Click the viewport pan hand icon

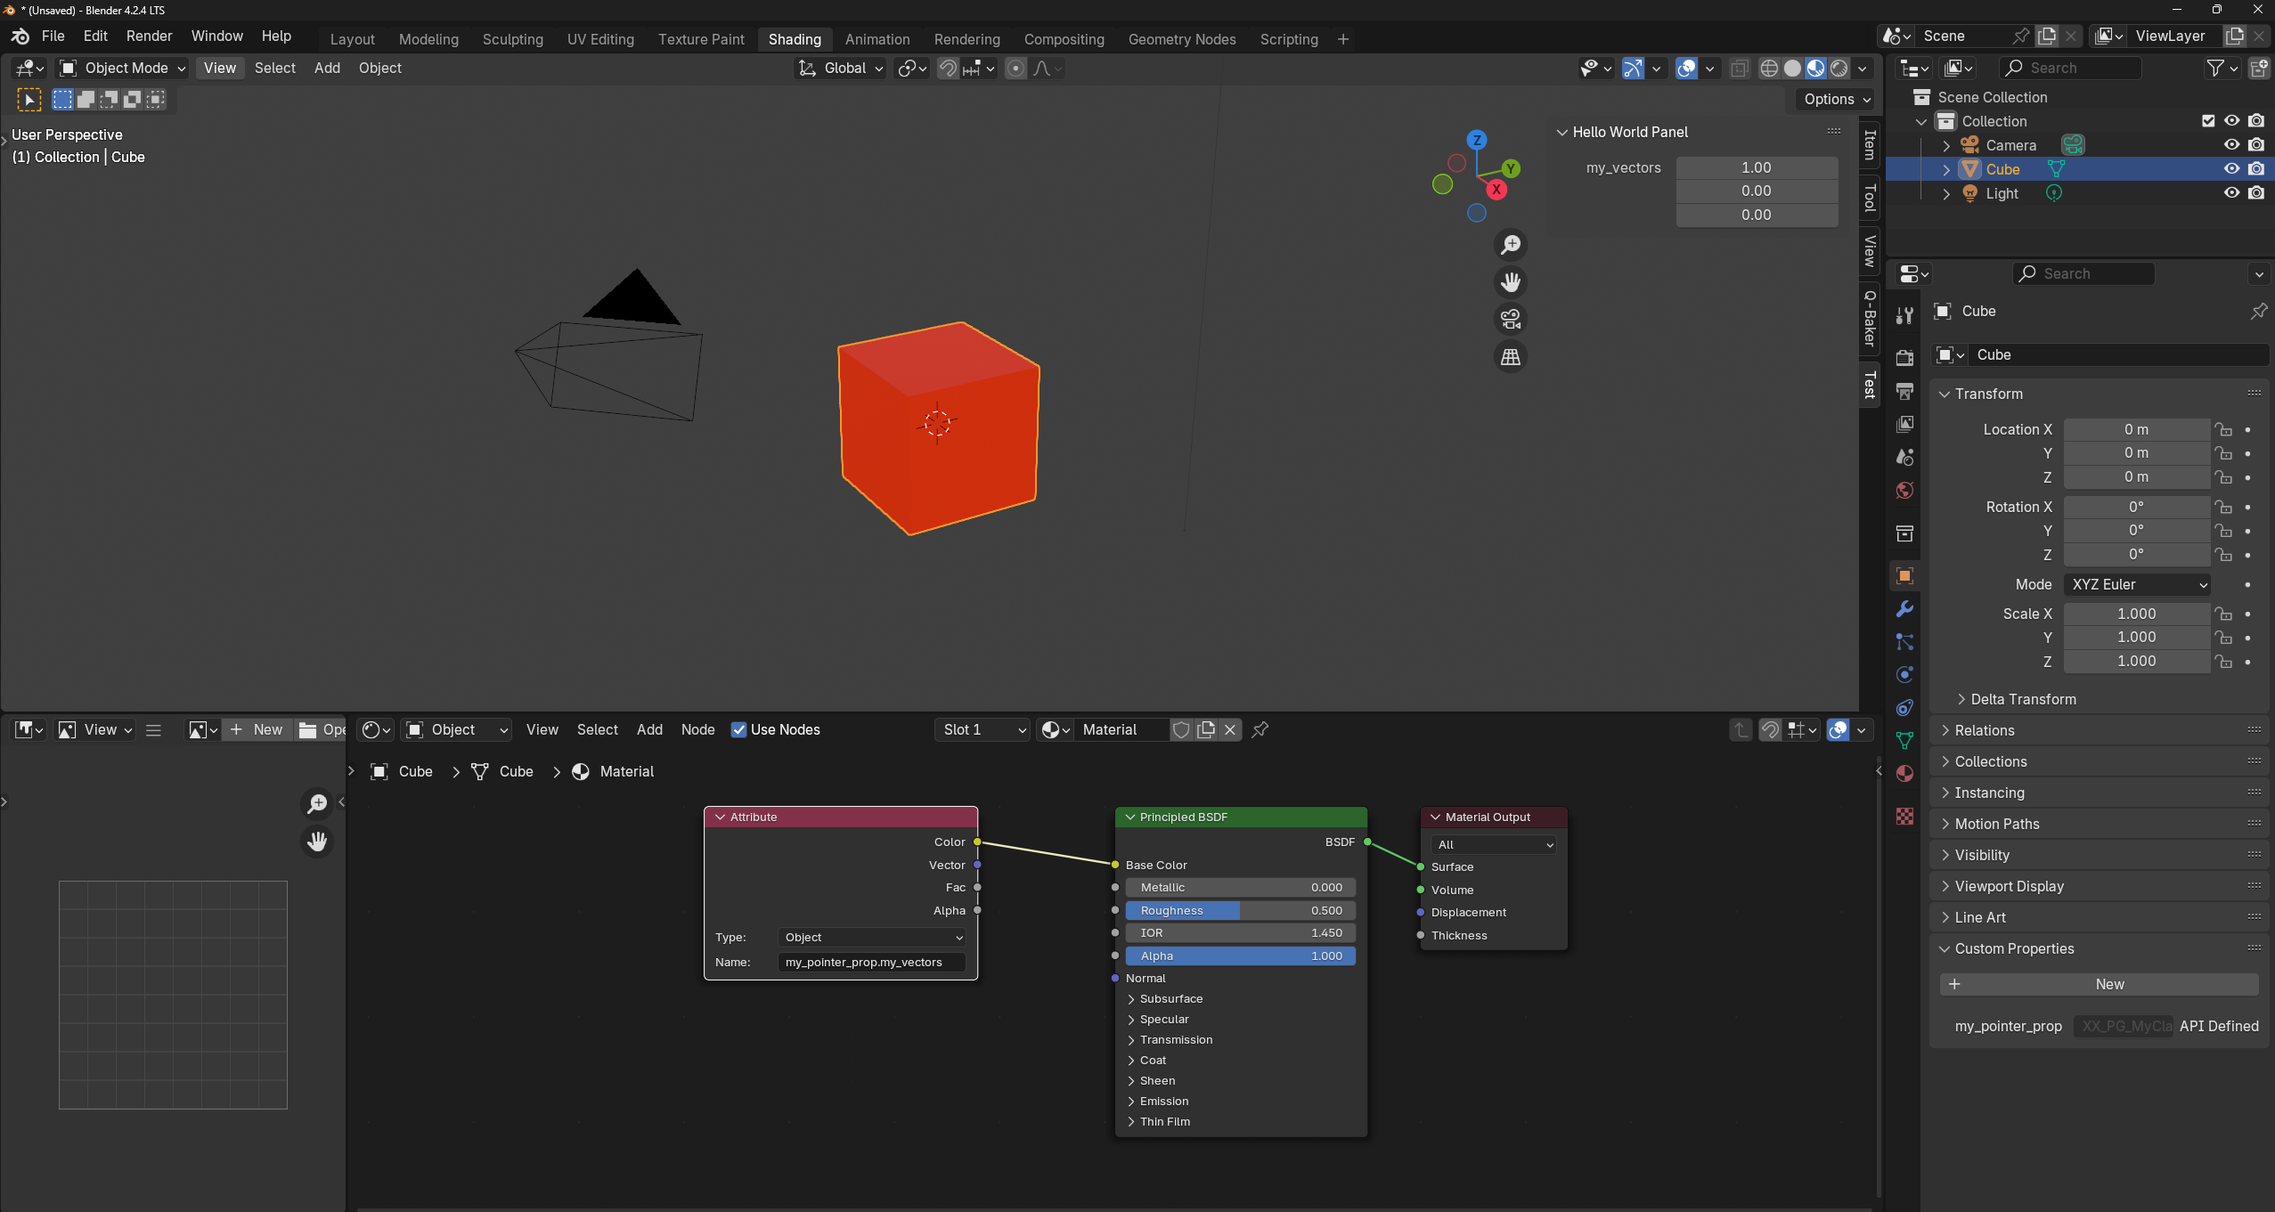pyautogui.click(x=1511, y=281)
